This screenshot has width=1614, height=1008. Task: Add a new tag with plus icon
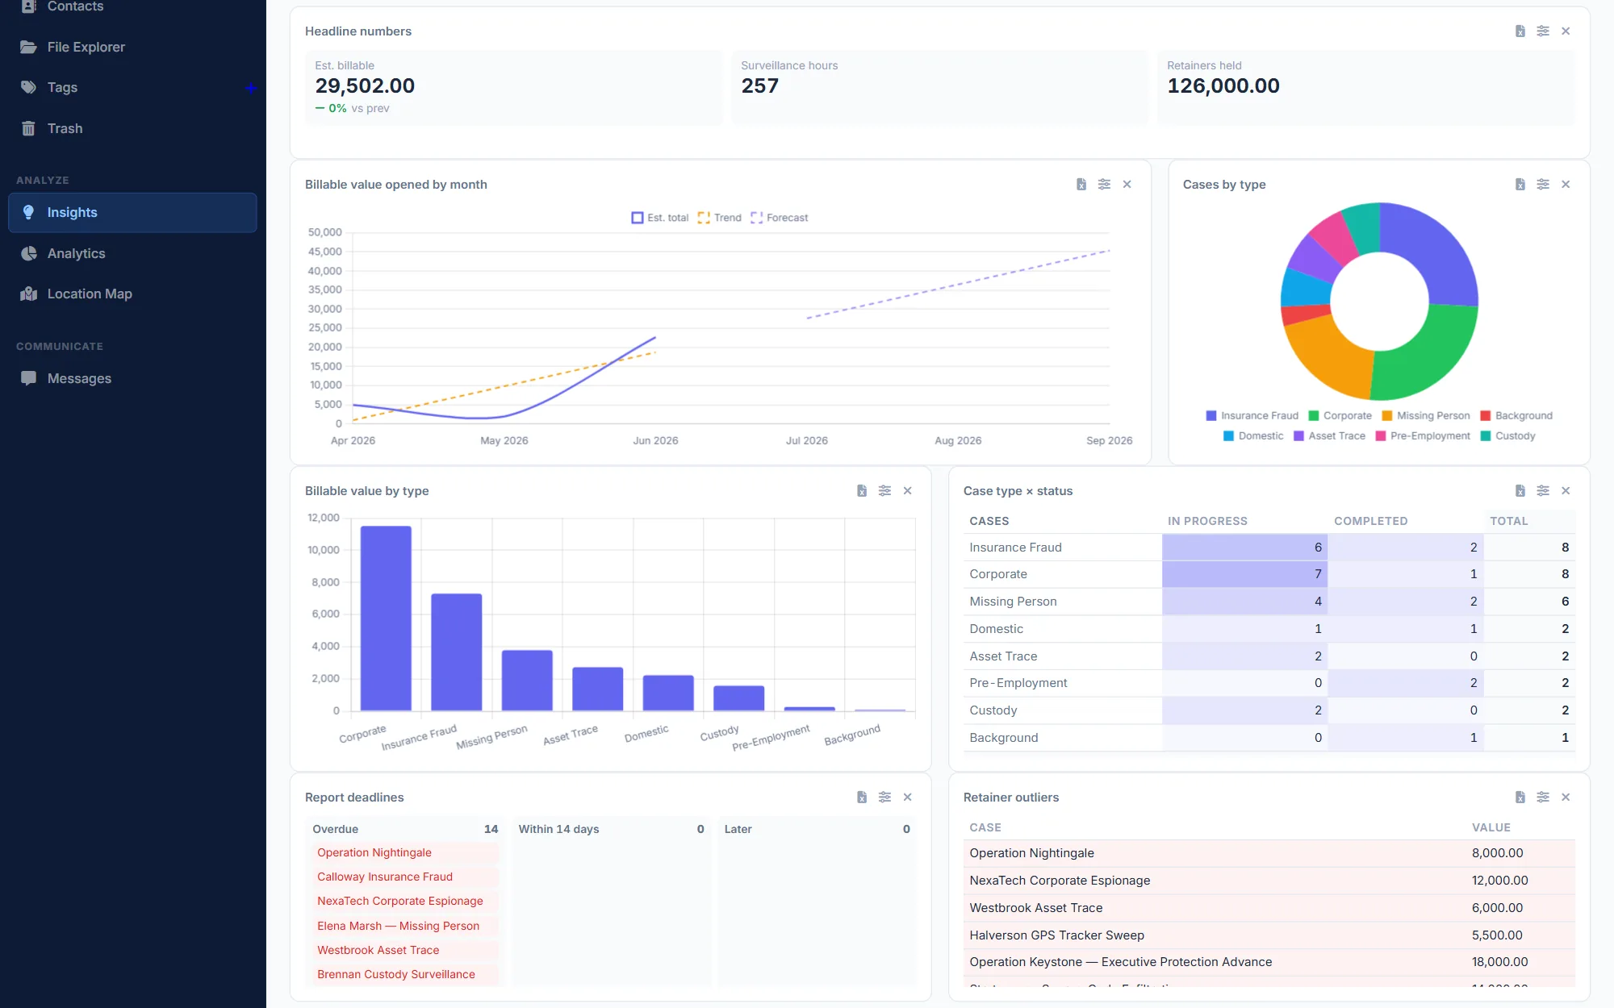pyautogui.click(x=251, y=88)
